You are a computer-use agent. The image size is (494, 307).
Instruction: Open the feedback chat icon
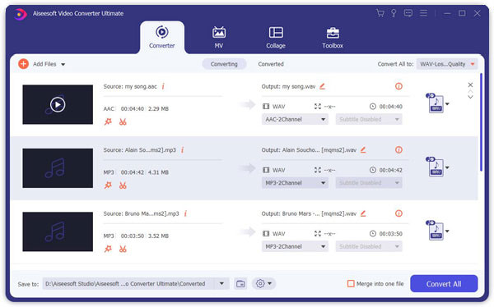pyautogui.click(x=408, y=13)
